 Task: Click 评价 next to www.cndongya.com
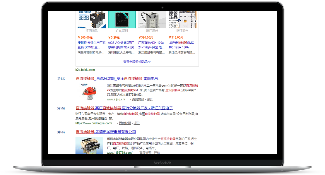137,123
